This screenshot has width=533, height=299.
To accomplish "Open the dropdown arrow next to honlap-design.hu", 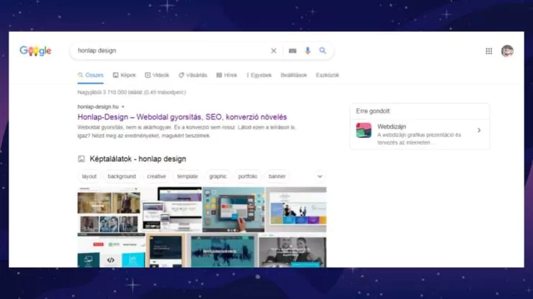I will tap(123, 107).
